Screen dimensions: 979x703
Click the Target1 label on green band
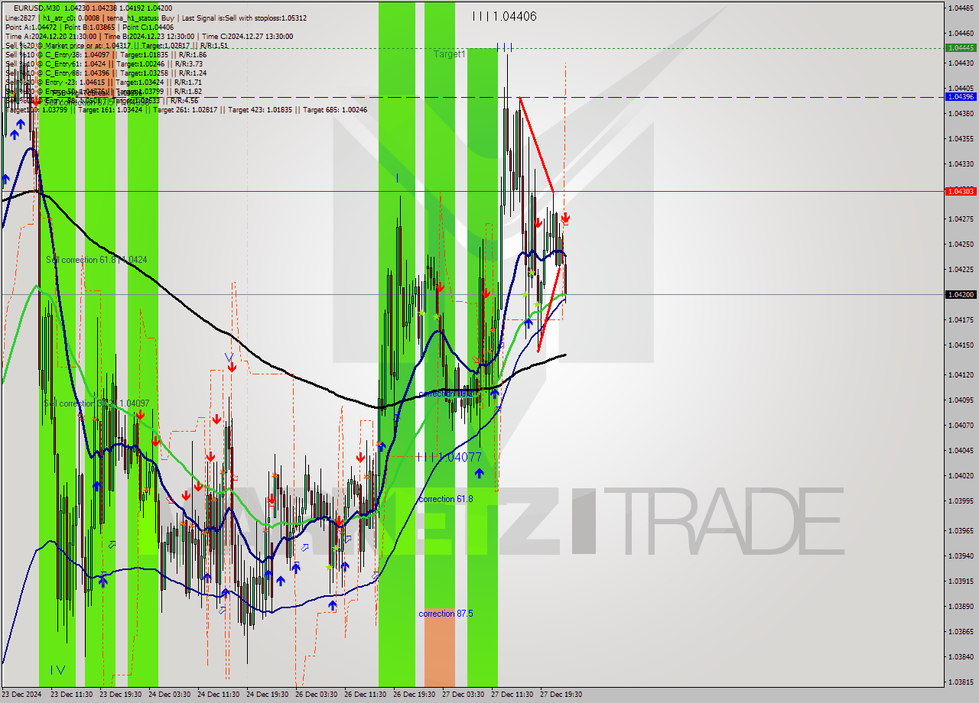coord(449,54)
